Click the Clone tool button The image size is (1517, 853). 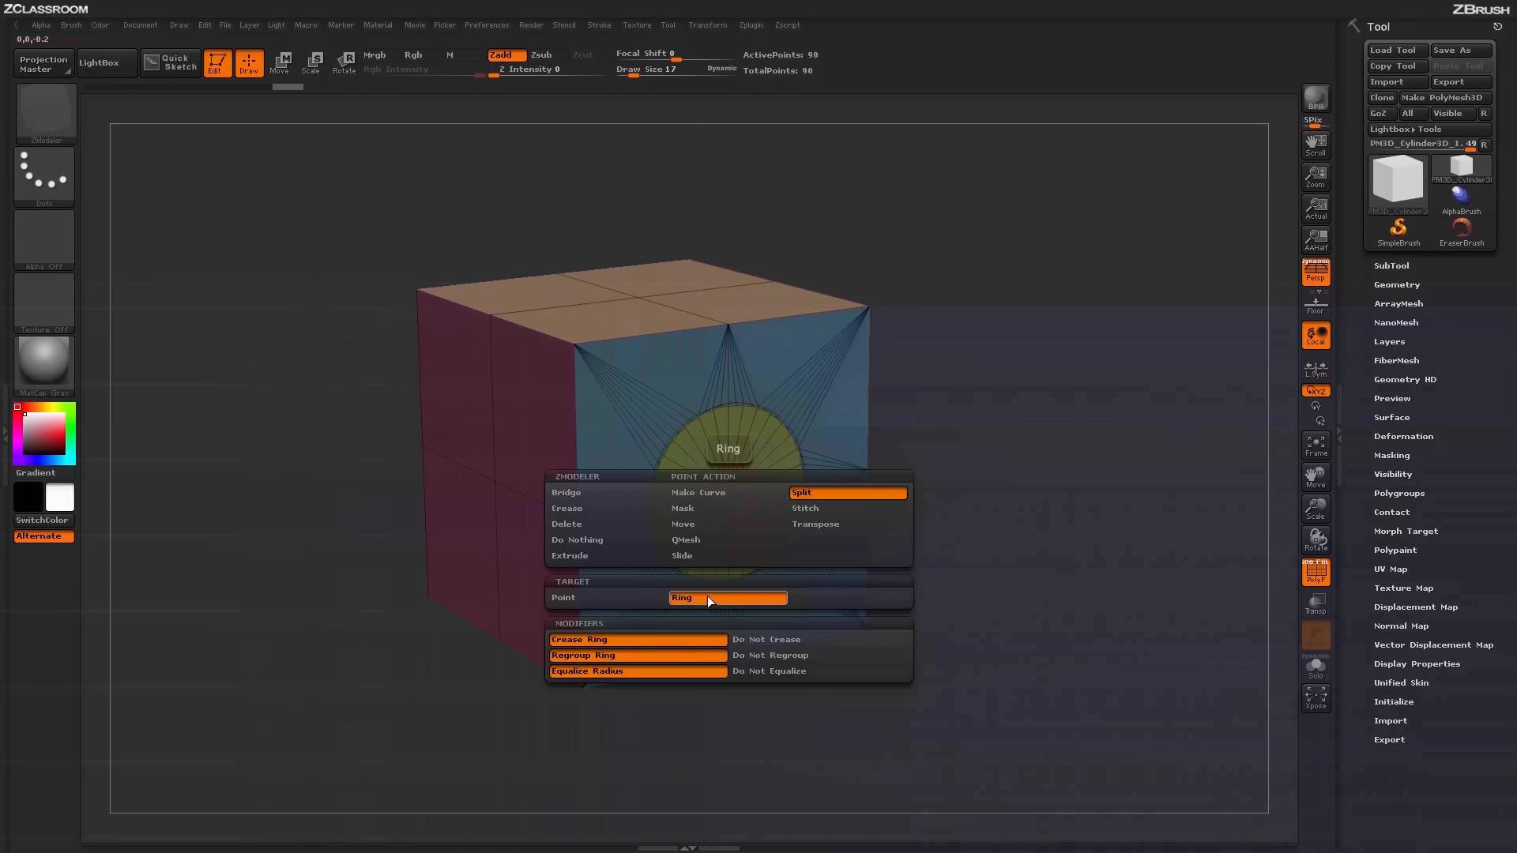pos(1382,98)
